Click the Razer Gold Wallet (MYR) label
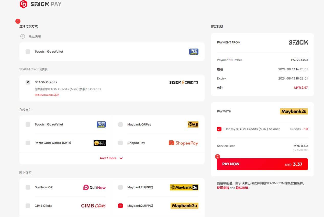Screen dimensions: 324x217 (x=53, y=143)
